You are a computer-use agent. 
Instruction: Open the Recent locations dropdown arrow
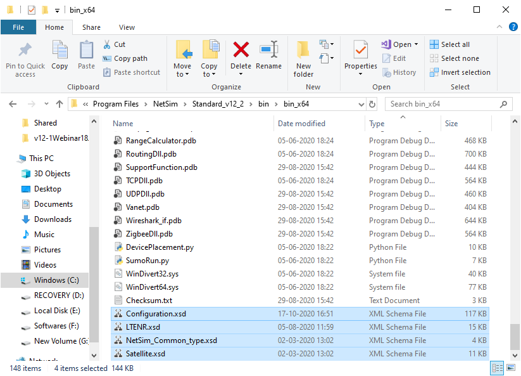tap(46, 104)
